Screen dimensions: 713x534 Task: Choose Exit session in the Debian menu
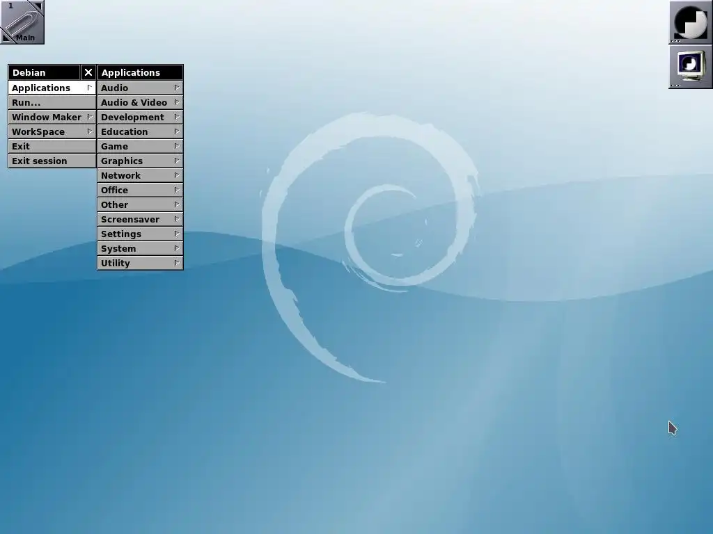point(52,161)
